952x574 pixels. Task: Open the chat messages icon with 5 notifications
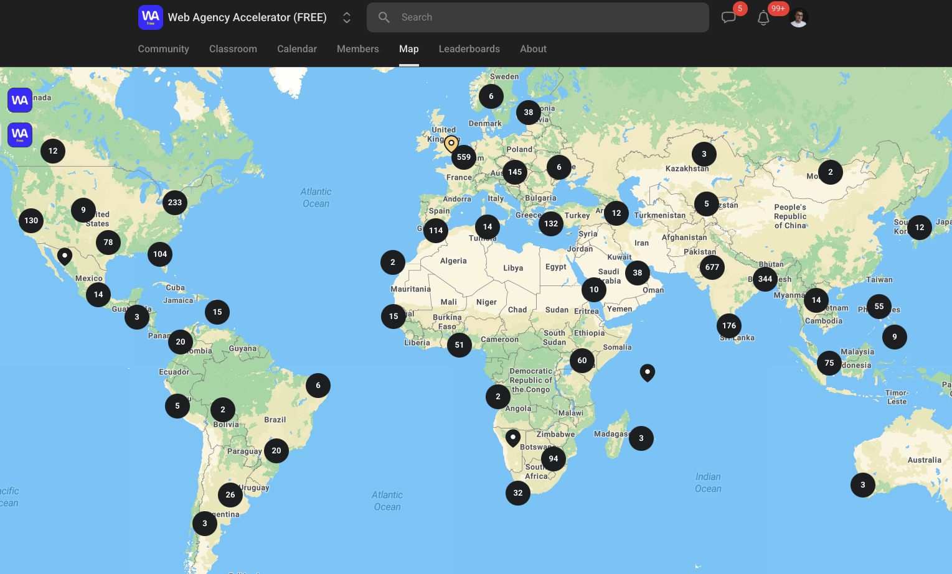click(728, 17)
